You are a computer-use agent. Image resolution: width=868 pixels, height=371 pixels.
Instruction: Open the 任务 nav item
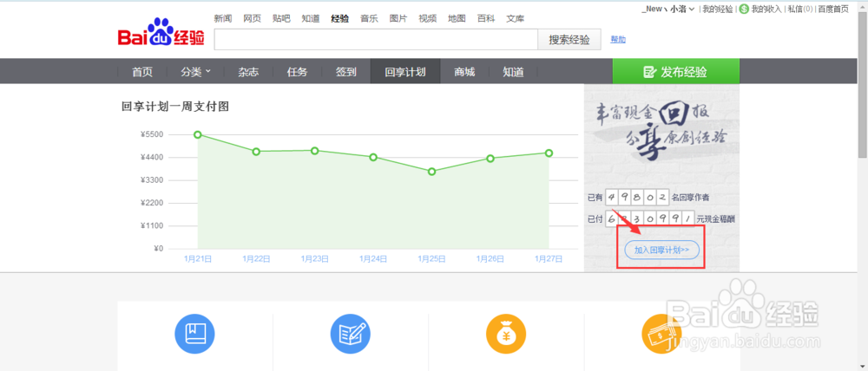pos(297,72)
